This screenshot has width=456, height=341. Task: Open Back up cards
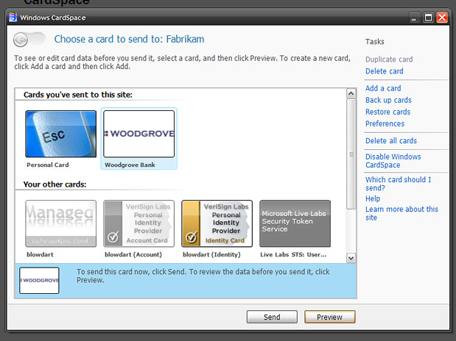pyautogui.click(x=388, y=100)
